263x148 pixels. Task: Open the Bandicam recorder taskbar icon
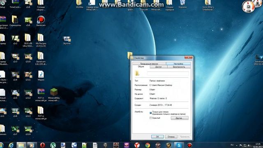pos(189,145)
